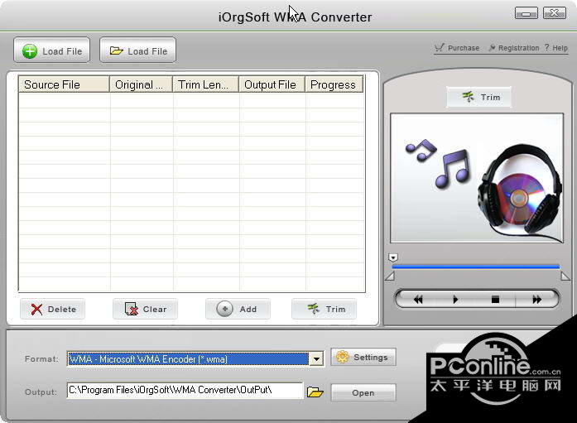The image size is (577, 423).
Task: Click the left trim start marker
Action: (390, 276)
